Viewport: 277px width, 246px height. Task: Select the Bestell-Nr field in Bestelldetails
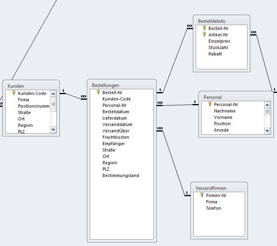pos(218,28)
